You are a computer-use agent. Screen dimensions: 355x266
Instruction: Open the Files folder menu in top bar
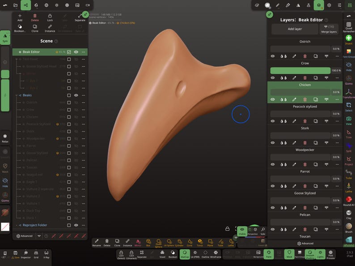[x=15, y=5]
